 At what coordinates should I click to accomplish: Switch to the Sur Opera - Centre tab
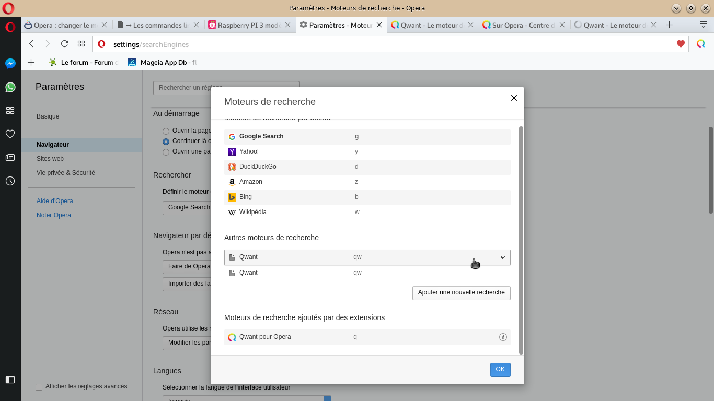pos(524,25)
